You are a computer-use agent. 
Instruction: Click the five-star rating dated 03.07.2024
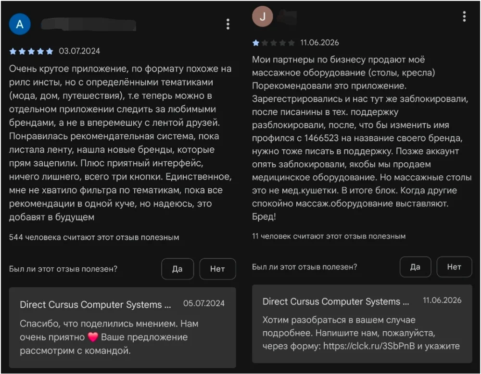coord(31,51)
